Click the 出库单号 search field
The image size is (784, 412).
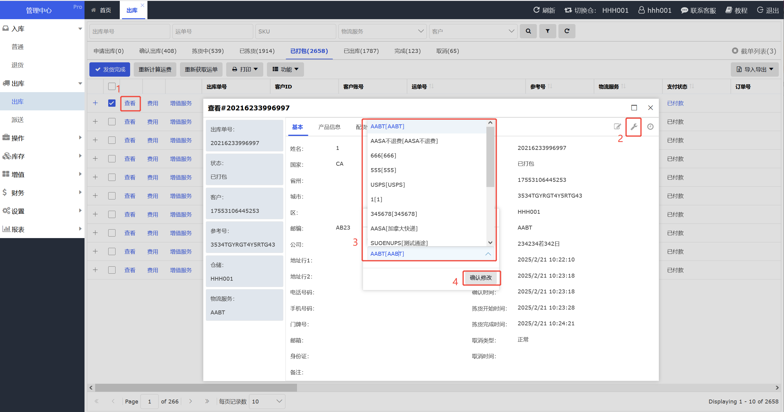pyautogui.click(x=130, y=31)
